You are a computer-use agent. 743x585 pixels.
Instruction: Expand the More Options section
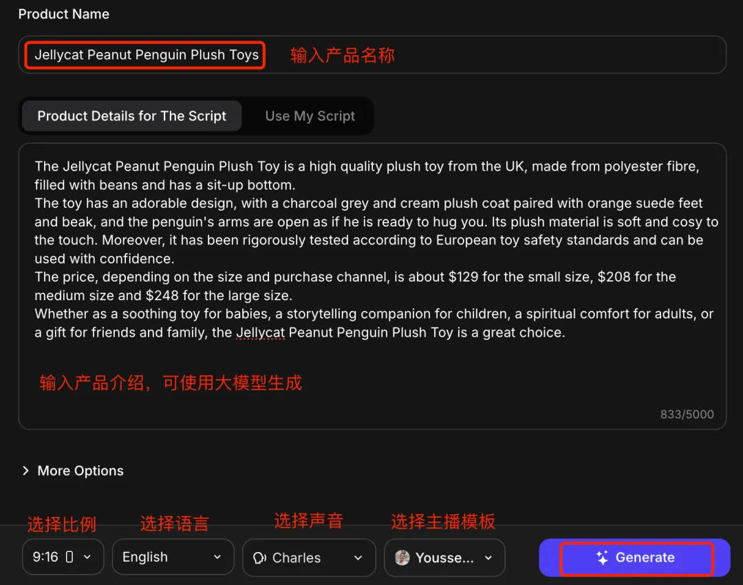click(80, 471)
